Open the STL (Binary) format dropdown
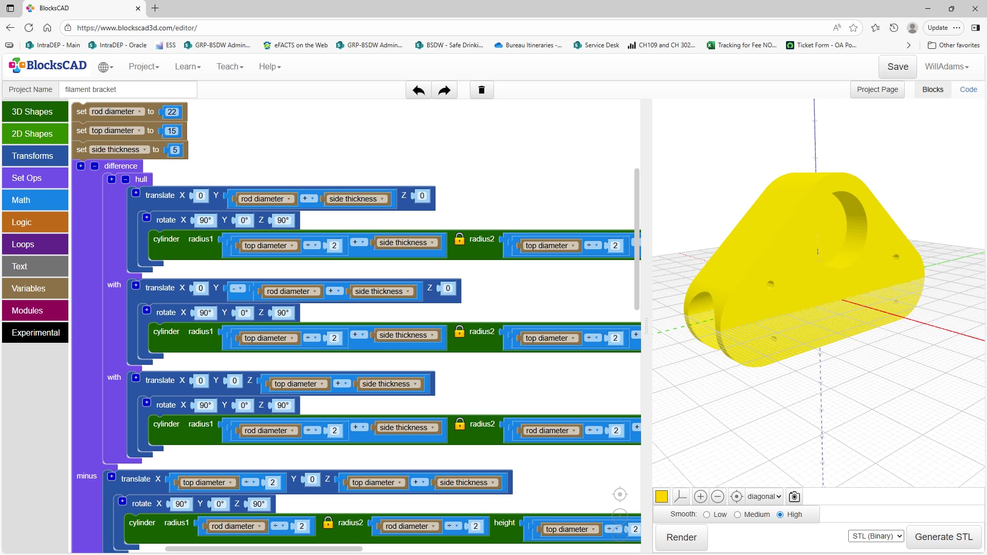 (x=876, y=536)
